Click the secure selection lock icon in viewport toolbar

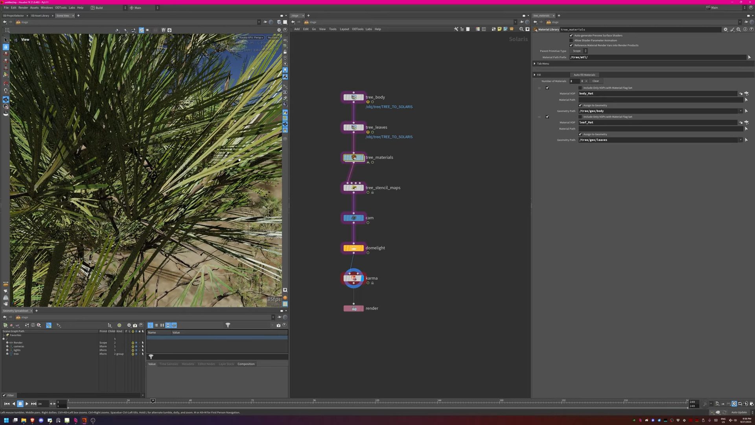[6, 47]
